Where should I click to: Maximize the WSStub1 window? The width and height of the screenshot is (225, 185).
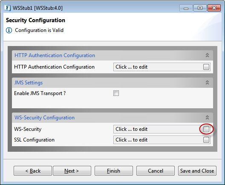[x=200, y=8]
